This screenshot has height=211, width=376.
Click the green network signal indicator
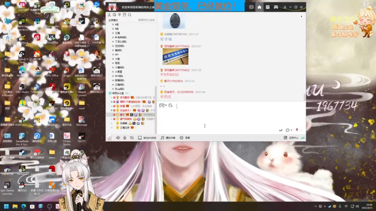click(x=302, y=138)
